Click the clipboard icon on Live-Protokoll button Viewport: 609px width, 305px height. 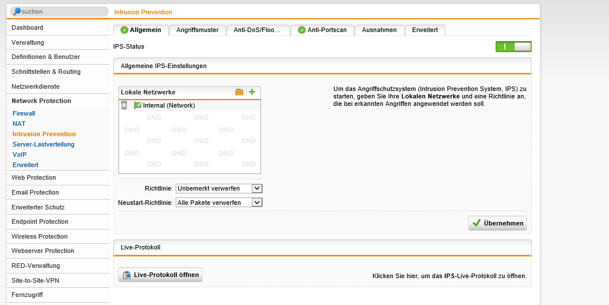[127, 275]
